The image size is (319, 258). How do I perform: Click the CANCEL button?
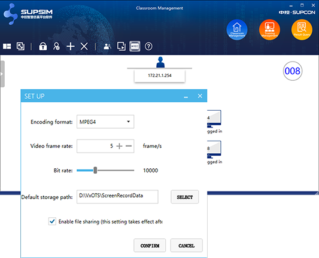186,245
